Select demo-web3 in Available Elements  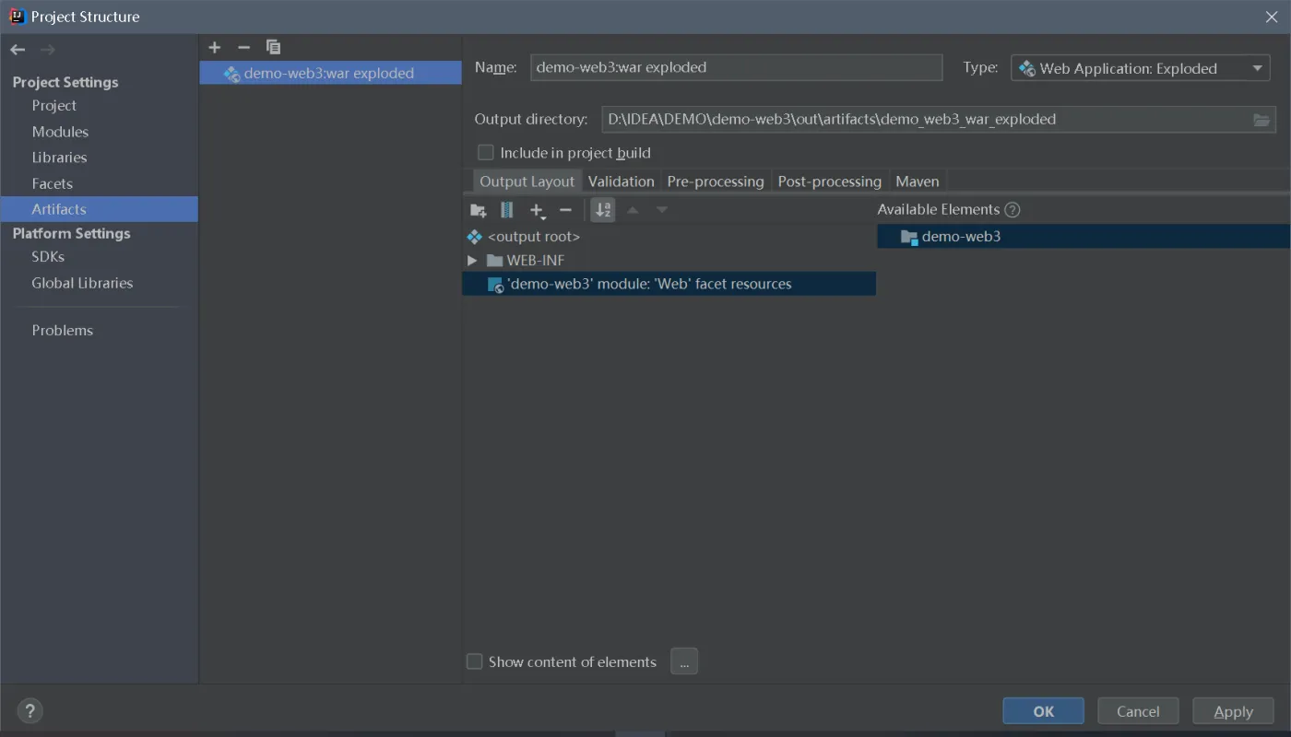pos(1084,237)
